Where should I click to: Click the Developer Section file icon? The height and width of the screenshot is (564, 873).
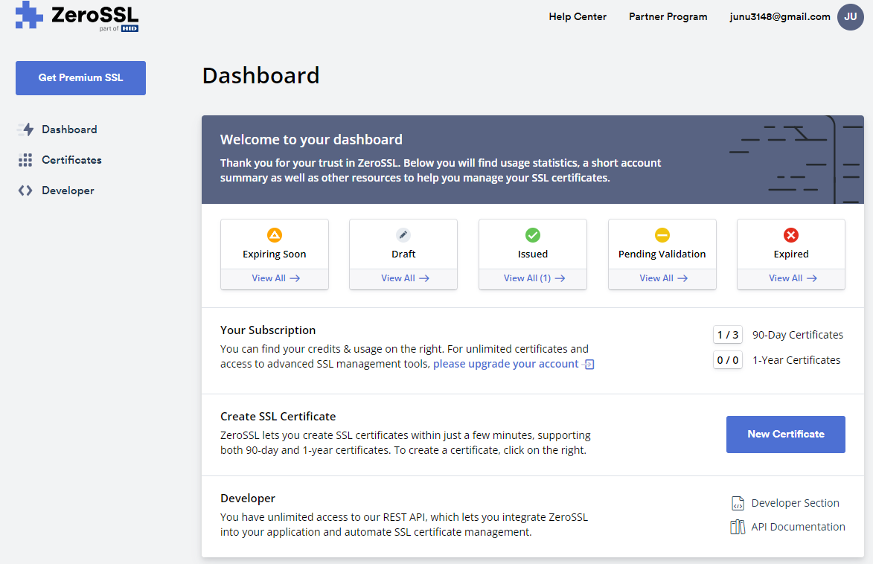tap(738, 503)
